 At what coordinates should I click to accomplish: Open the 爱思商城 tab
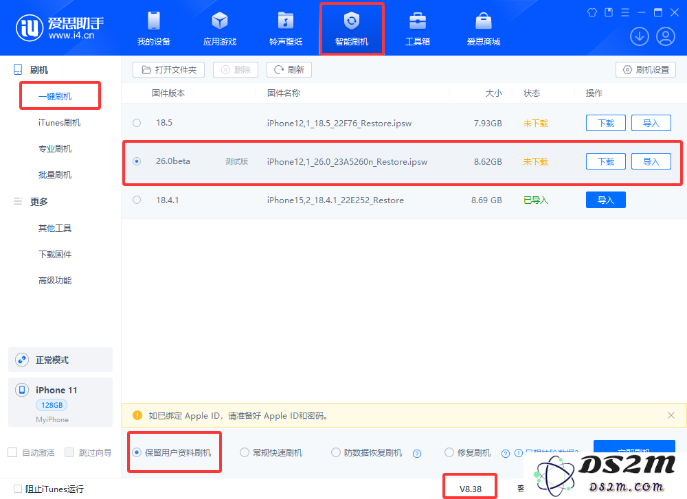click(483, 28)
